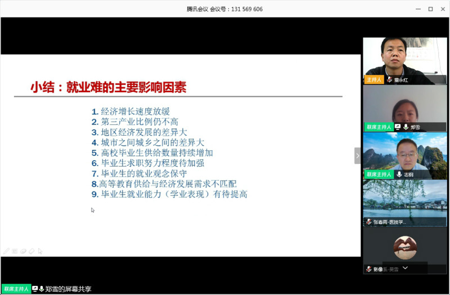Select the faded pen annotation tool
This screenshot has height=295, width=450.
[6, 251]
